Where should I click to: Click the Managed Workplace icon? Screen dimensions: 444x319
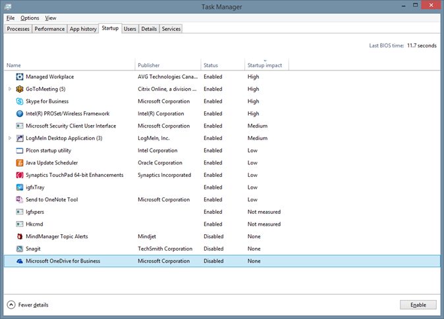pos(20,77)
